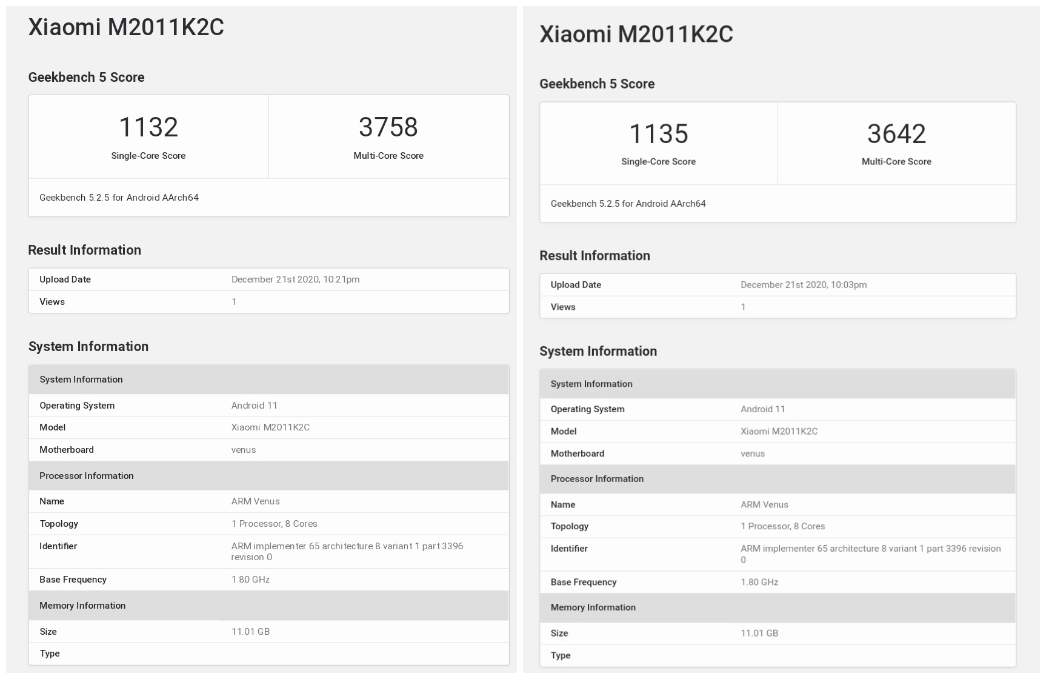Click ARM implementer identifier in right panel
The width and height of the screenshot is (1046, 679).
tap(870, 554)
